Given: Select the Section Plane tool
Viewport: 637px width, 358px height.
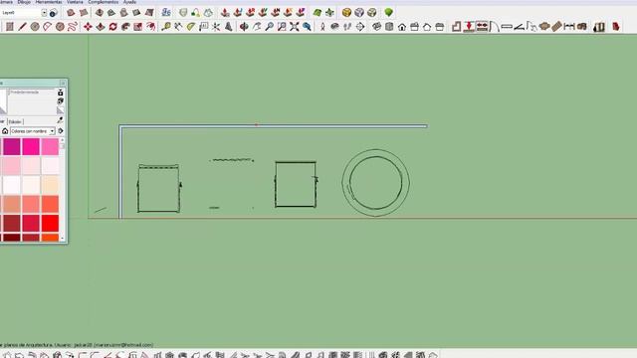Looking at the screenshot, I should 360,27.
